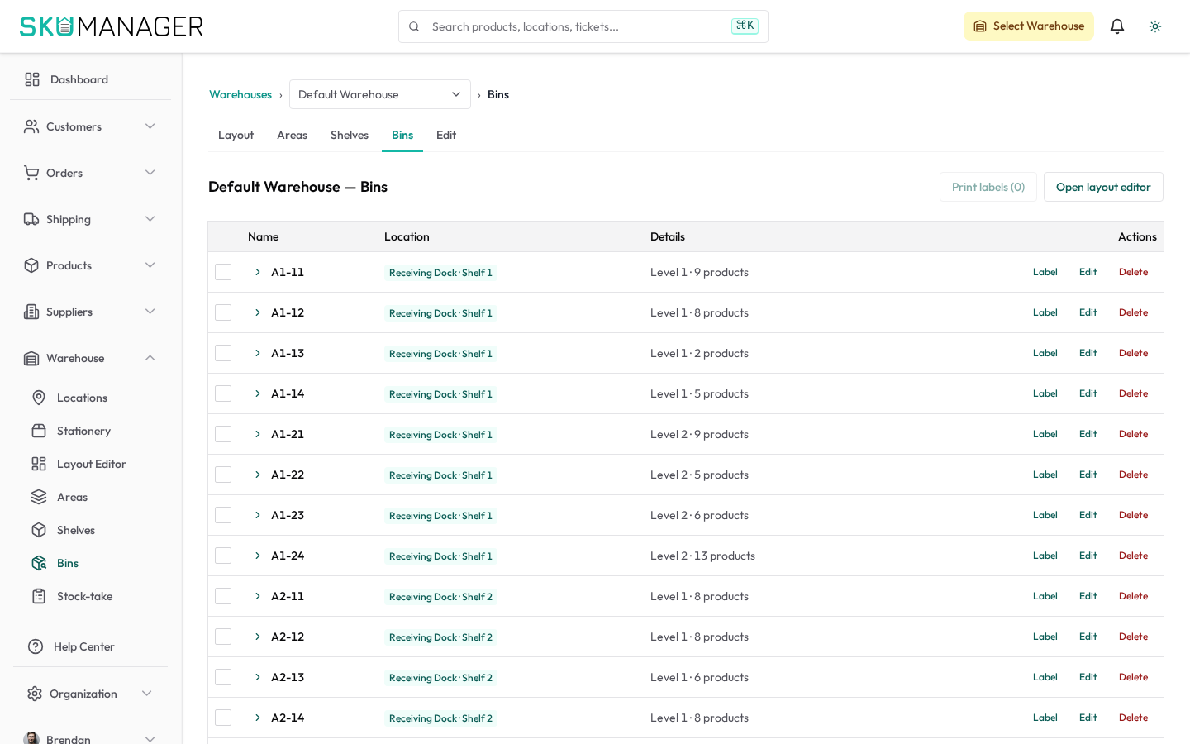This screenshot has width=1190, height=744.
Task: Check the box for bin A1-13
Action: [x=223, y=353]
